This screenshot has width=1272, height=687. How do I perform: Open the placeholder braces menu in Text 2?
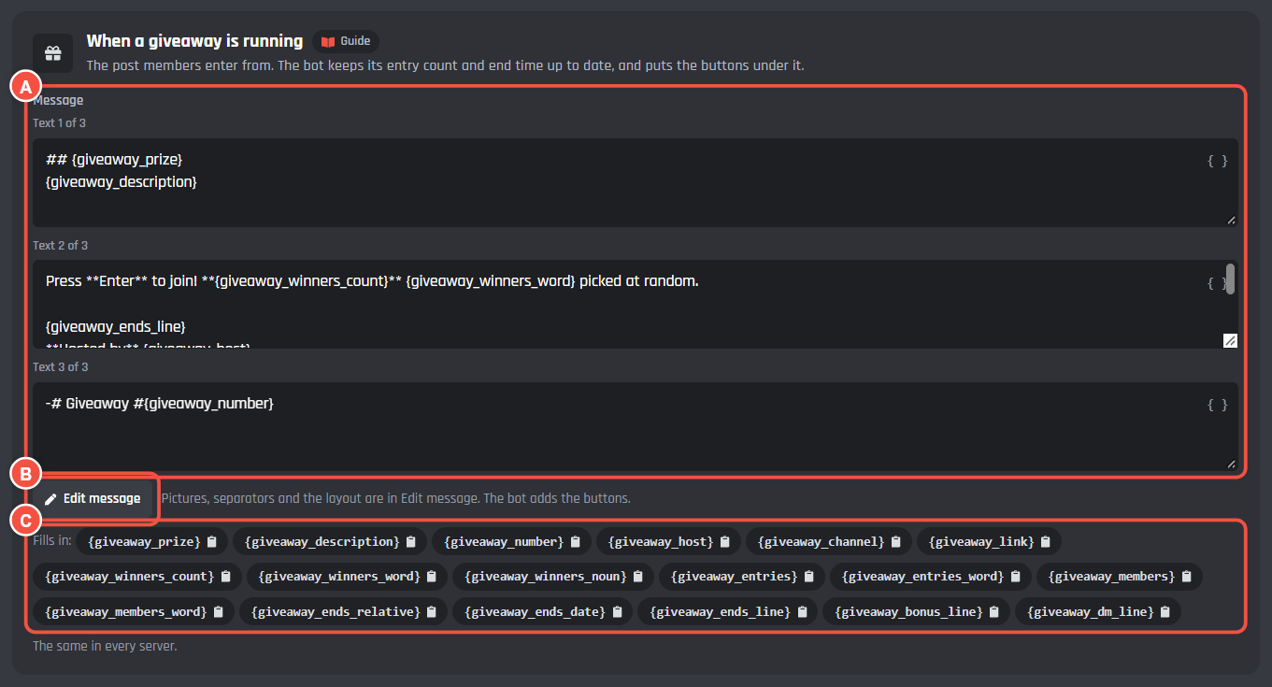(x=1217, y=282)
